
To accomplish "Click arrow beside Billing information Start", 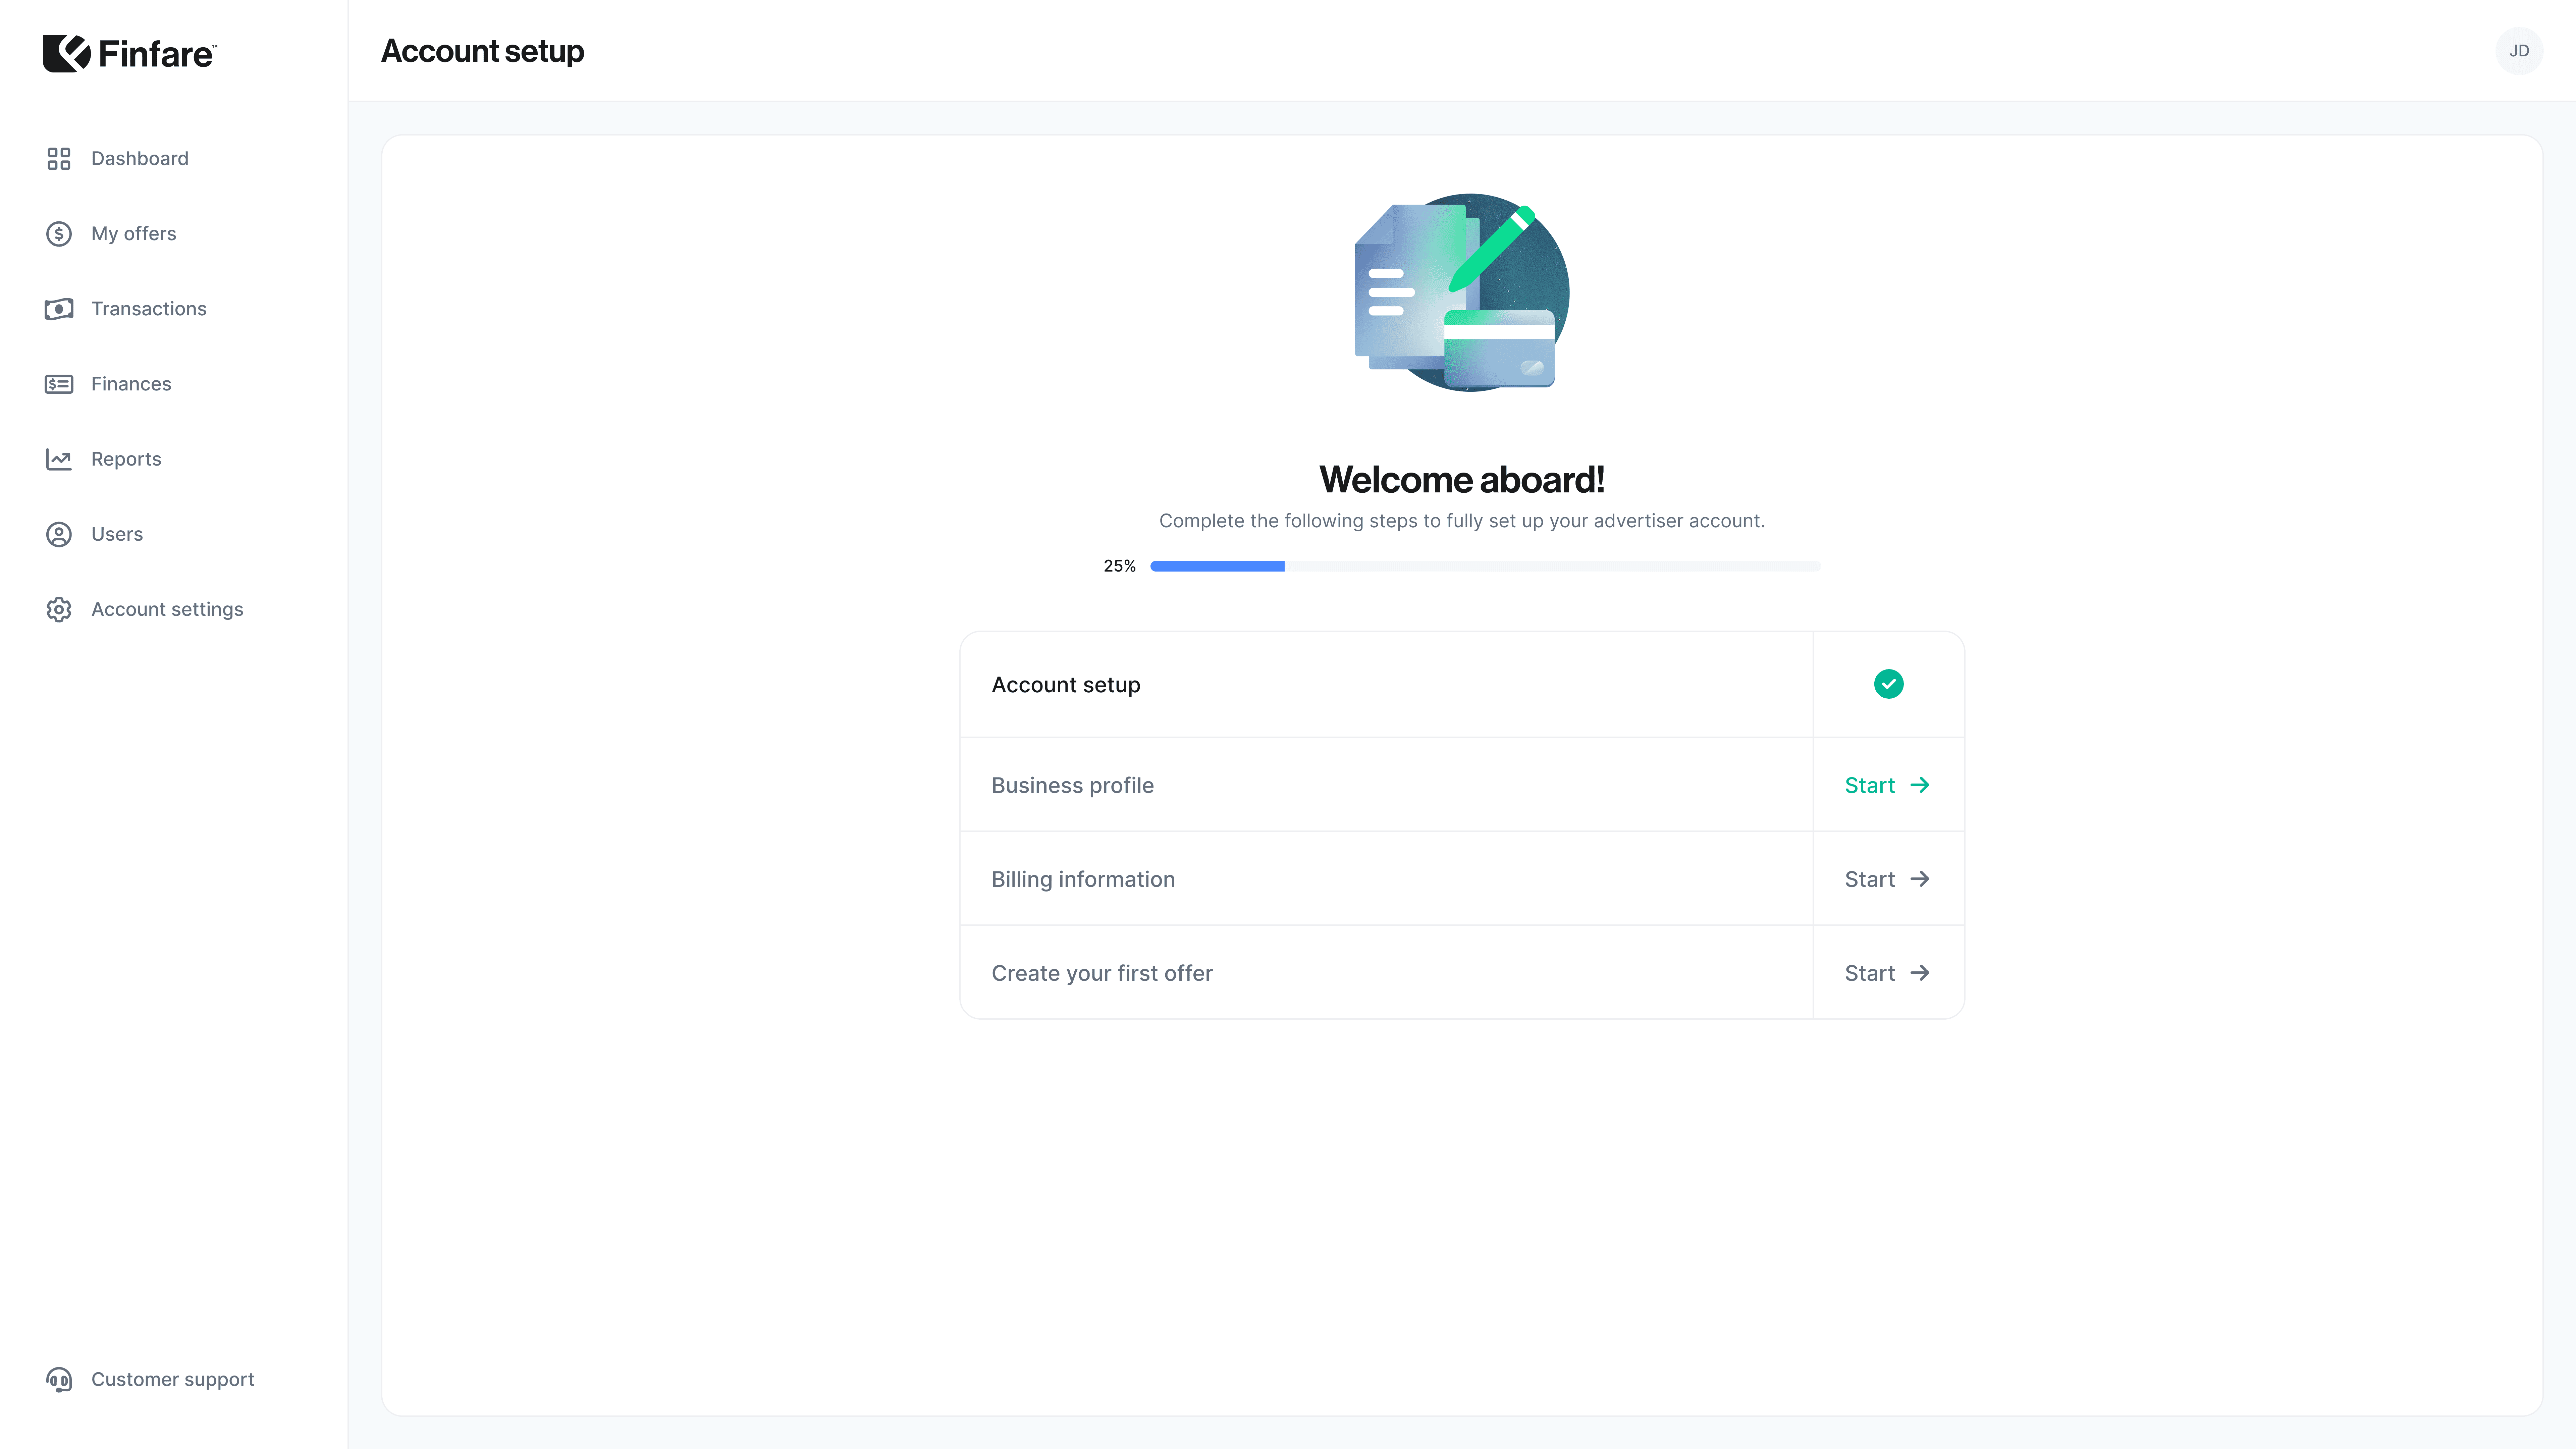I will click(1920, 879).
